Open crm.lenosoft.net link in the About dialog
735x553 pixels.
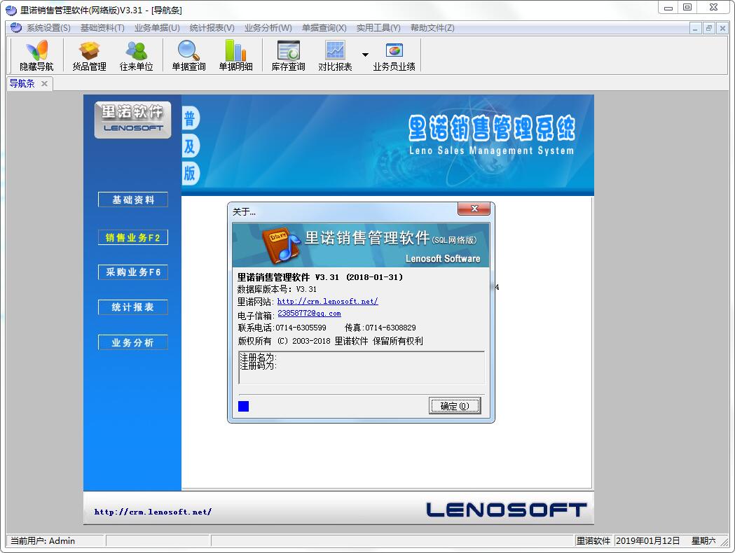click(327, 302)
